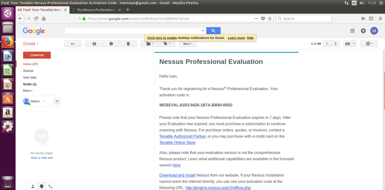Switch to the phone calls tab

click(50, 186)
